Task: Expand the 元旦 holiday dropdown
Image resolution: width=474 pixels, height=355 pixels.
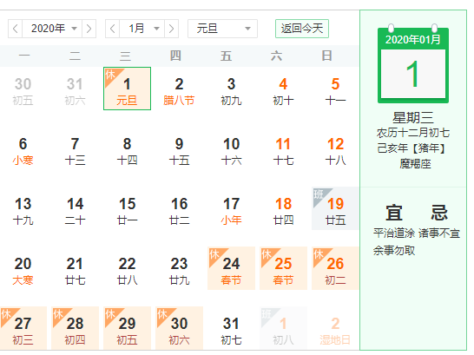Action: coord(222,29)
